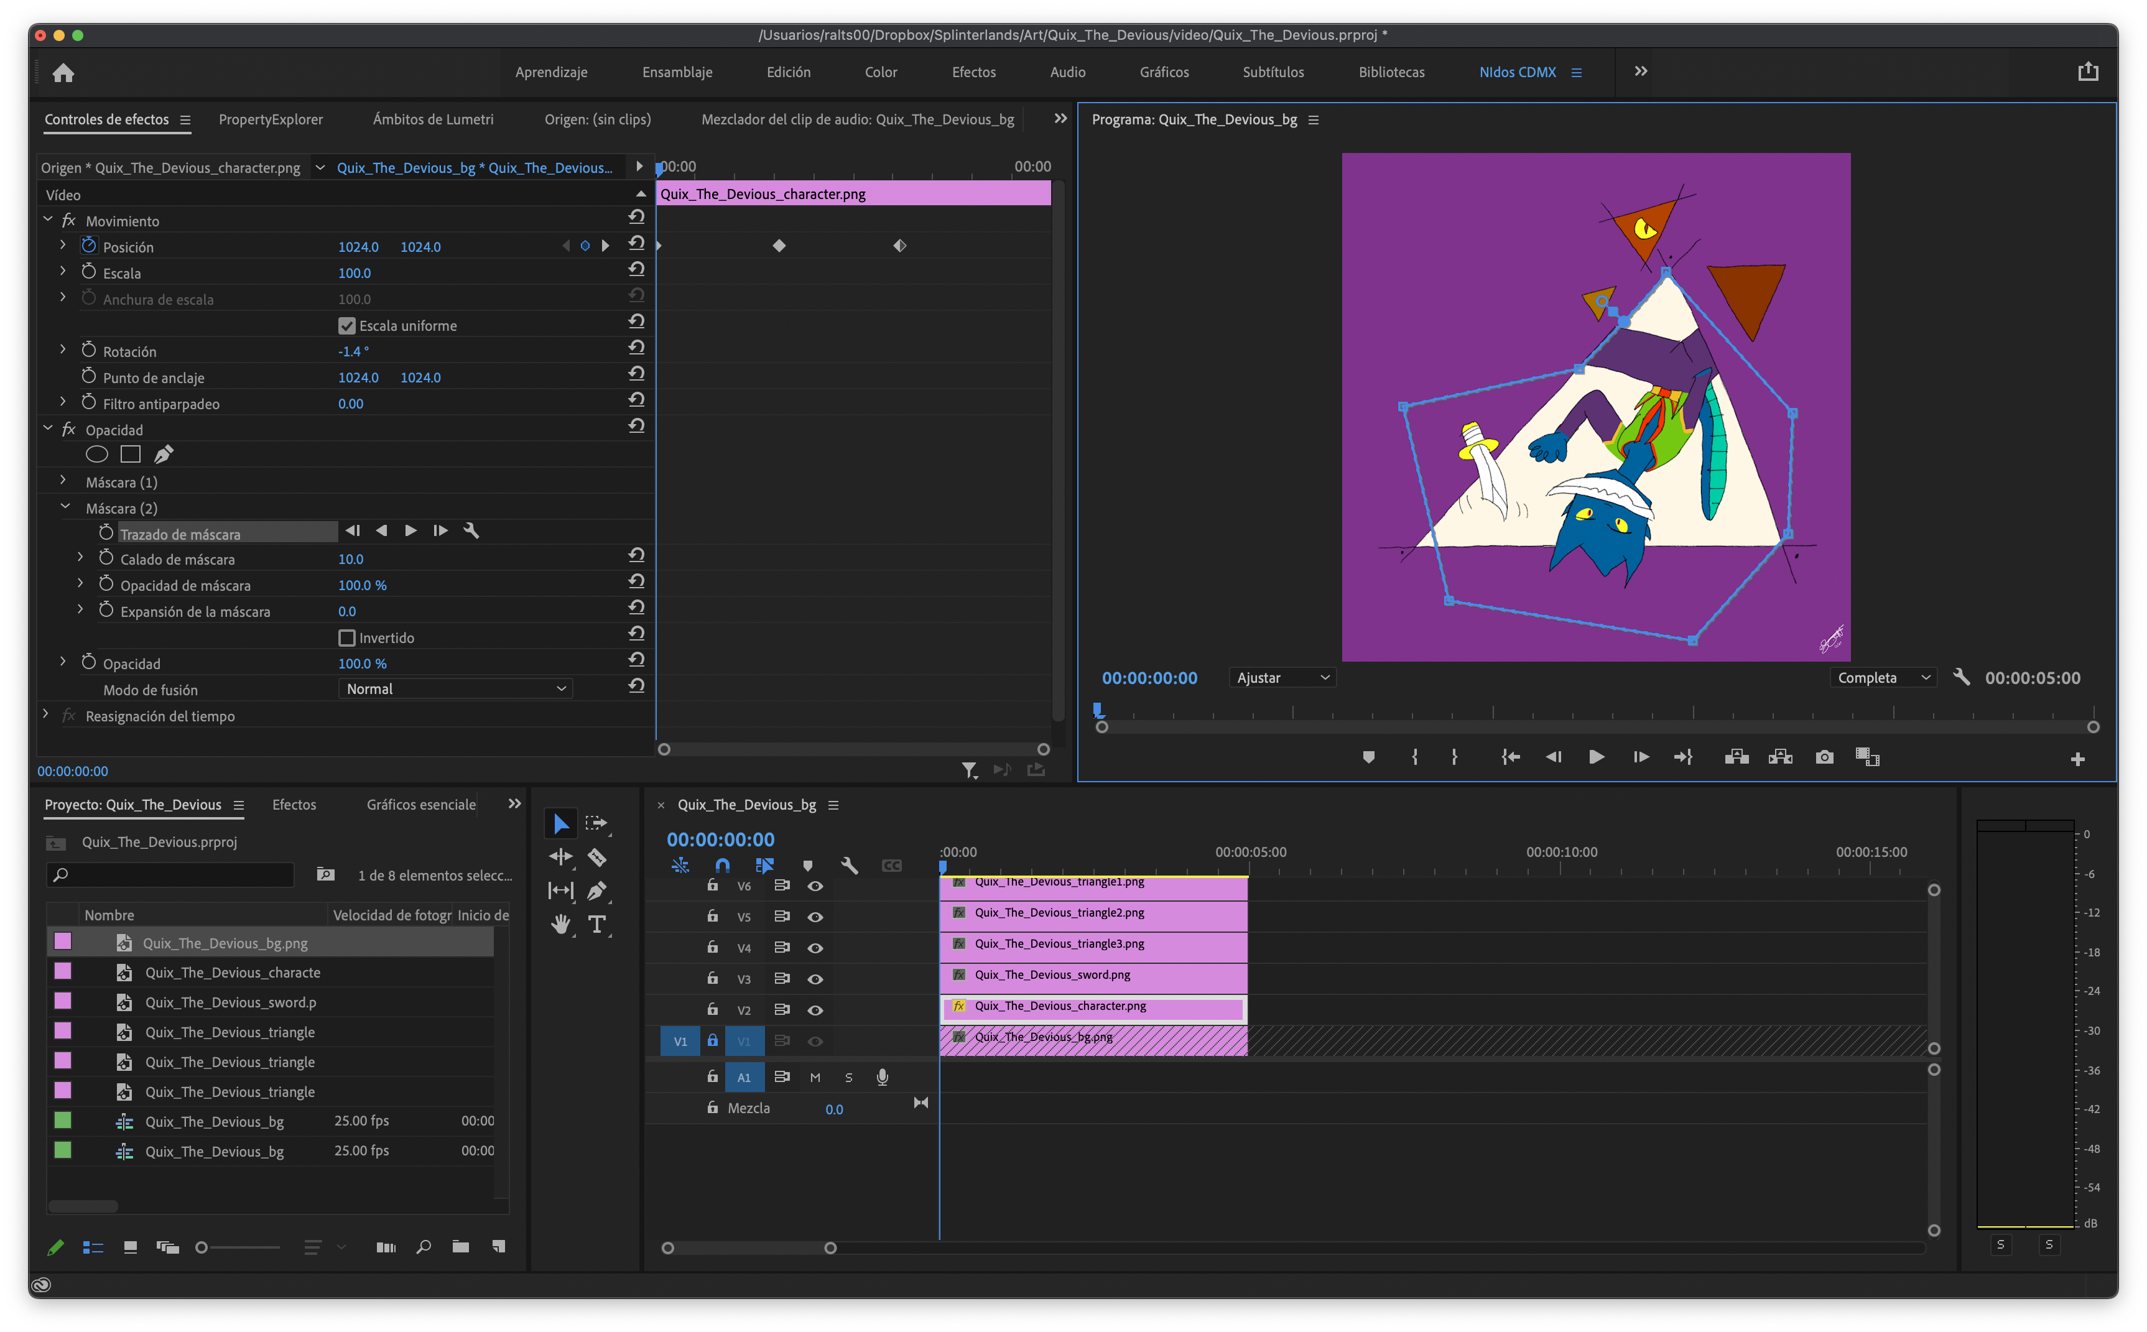This screenshot has height=1332, width=2147.
Task: Click the Home icon
Action: tap(63, 72)
